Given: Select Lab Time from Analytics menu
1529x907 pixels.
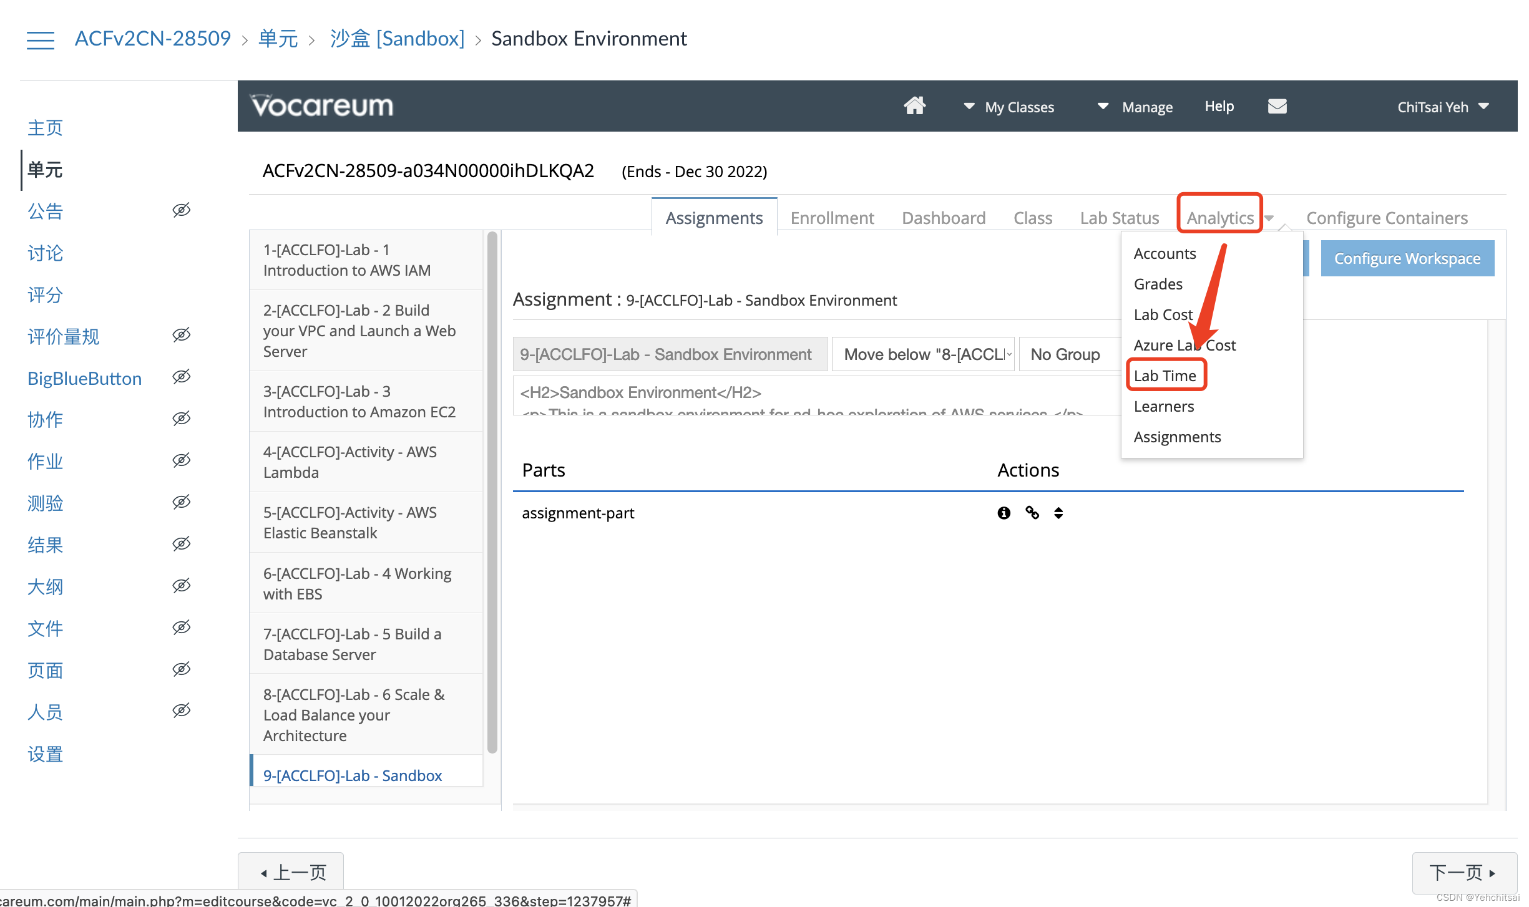Looking at the screenshot, I should 1165,375.
